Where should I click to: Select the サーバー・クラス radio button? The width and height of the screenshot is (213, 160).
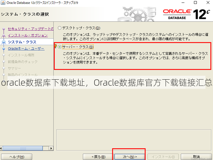pyautogui.click(x=60, y=47)
